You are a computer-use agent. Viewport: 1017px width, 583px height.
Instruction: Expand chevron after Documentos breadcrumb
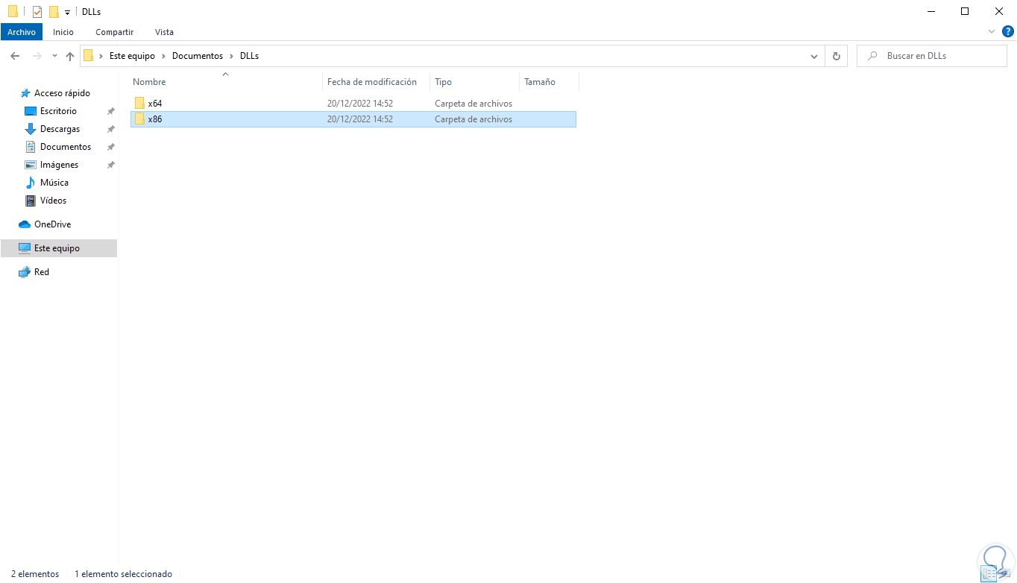pos(232,56)
